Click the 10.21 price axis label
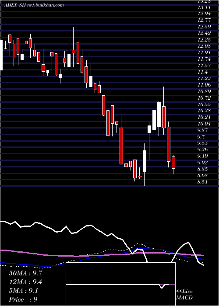Image resolution: width=219 pixels, height=306 pixels. pos(204,117)
